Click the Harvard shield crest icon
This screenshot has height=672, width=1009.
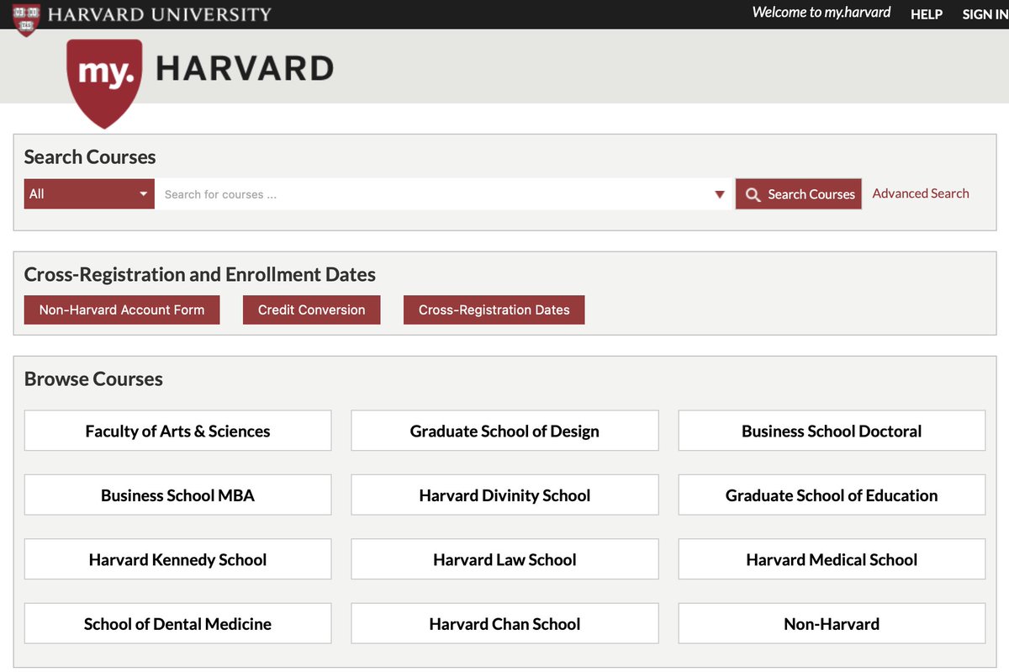point(26,19)
